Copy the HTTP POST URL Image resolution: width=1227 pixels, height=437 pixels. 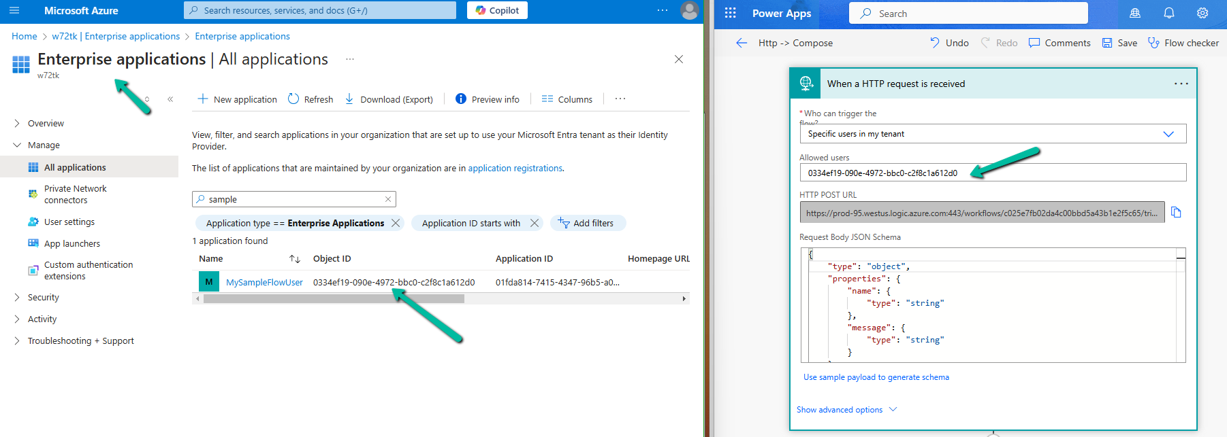1176,213
